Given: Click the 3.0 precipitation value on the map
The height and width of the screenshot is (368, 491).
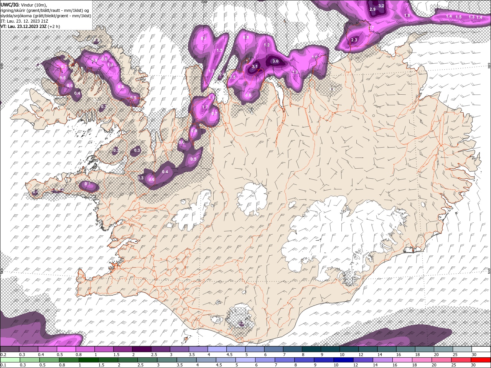Looking at the screenshot, I should (275, 61).
